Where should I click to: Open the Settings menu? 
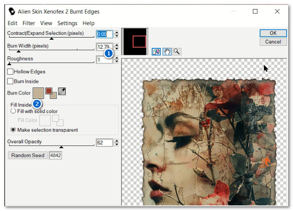coord(67,23)
